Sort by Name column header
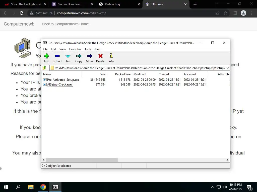This screenshot has width=257, height=192. pyautogui.click(x=61, y=74)
